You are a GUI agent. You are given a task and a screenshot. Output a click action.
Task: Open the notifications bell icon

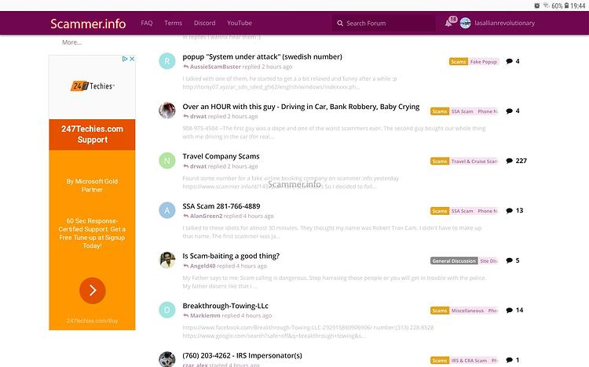(x=448, y=24)
